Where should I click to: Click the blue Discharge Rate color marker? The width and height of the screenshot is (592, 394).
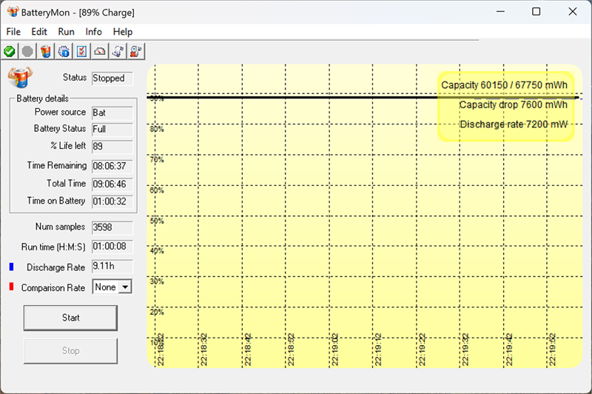[x=12, y=267]
